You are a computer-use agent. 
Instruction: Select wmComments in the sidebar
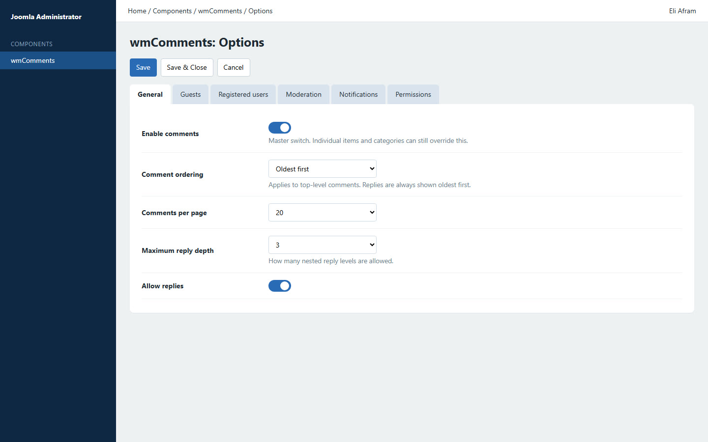pos(58,60)
